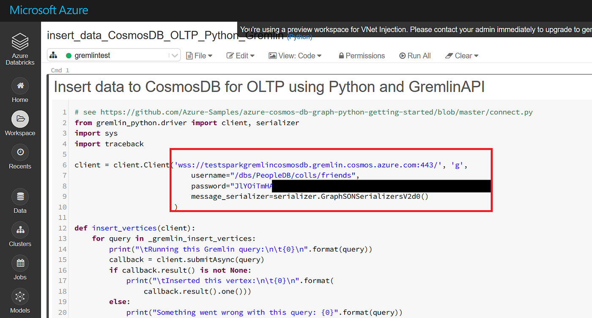Click the Microsoft Azure header link
Image resolution: width=592 pixels, height=318 pixels.
click(49, 10)
